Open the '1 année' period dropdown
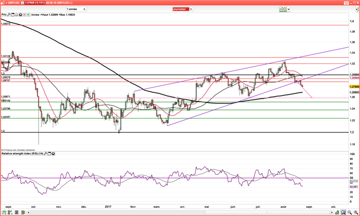This screenshot has width=360, height=216. coord(76,9)
